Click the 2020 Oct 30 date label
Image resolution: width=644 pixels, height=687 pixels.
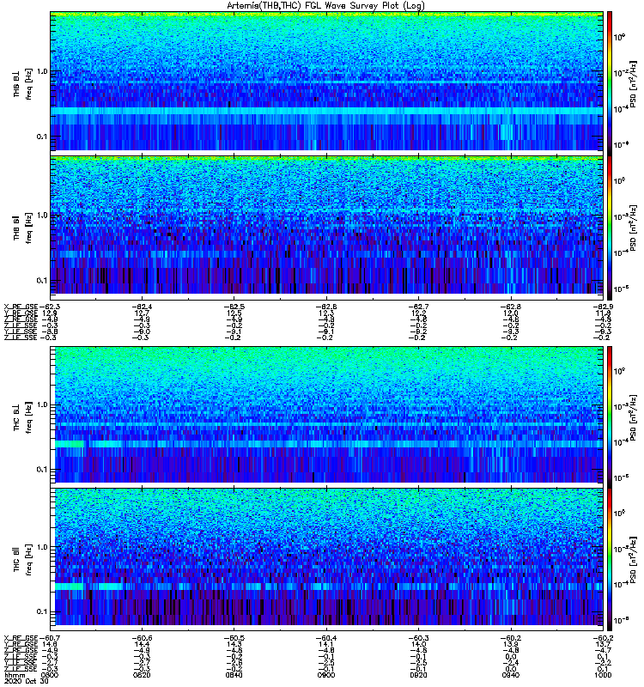click(27, 682)
